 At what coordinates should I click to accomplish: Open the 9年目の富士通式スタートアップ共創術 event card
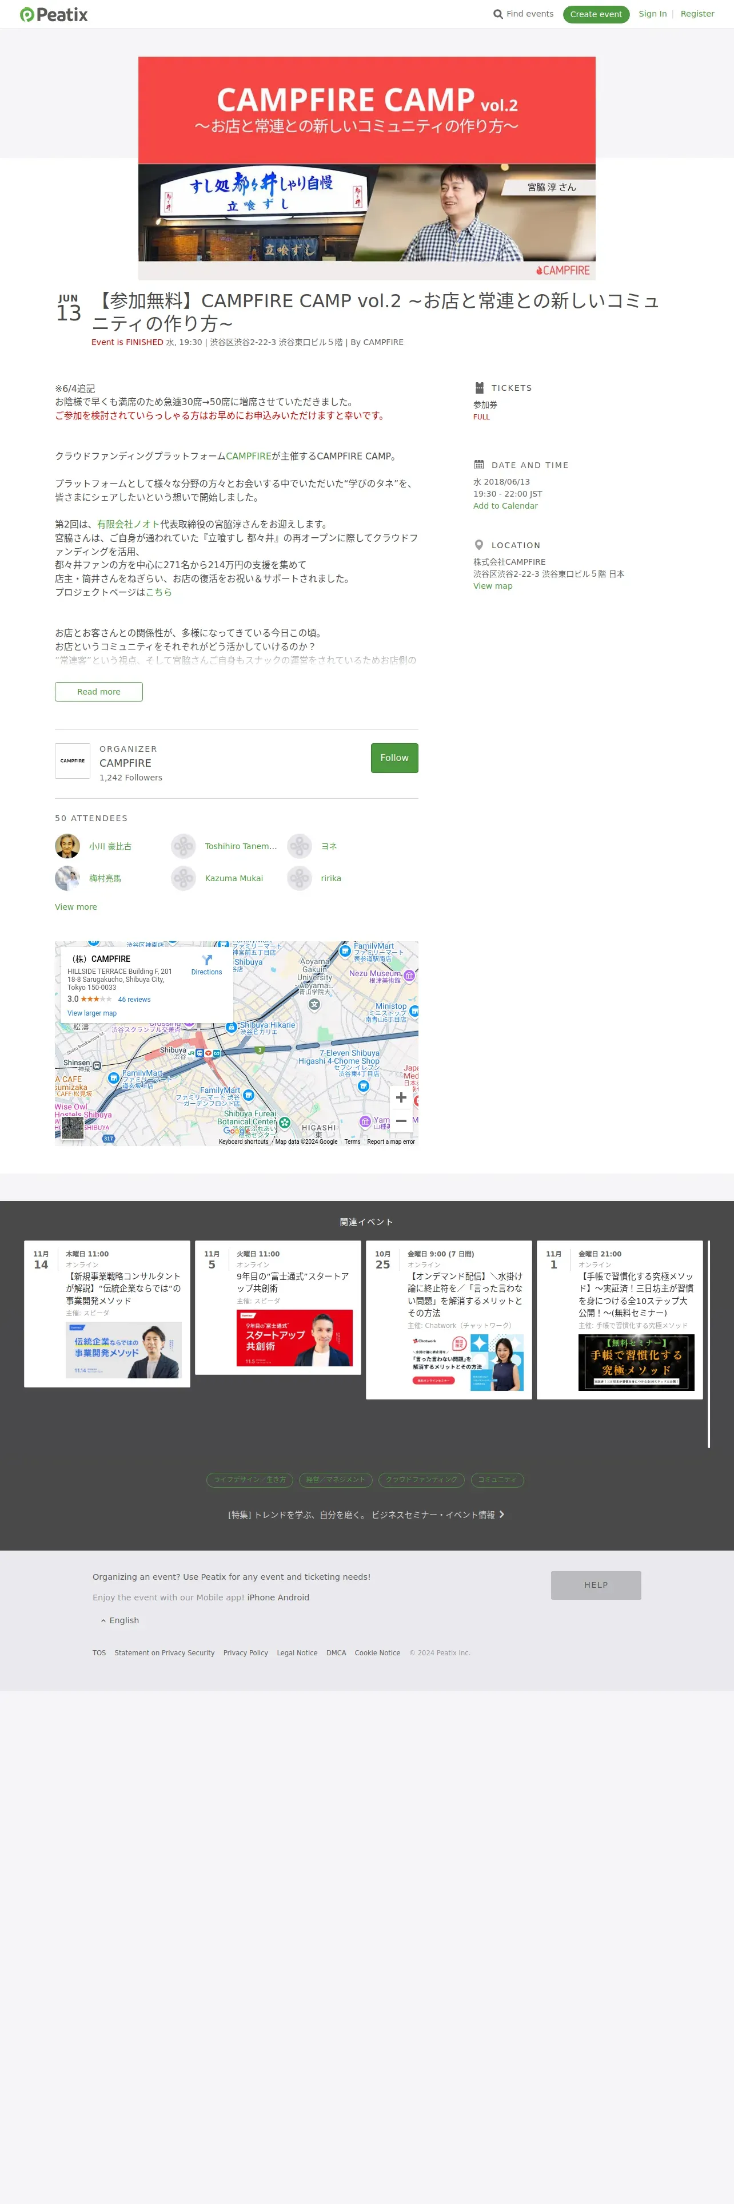(x=278, y=1307)
